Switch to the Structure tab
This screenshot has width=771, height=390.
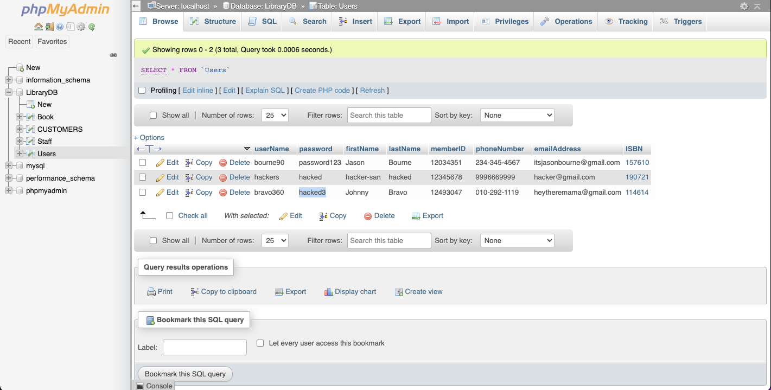pos(218,21)
